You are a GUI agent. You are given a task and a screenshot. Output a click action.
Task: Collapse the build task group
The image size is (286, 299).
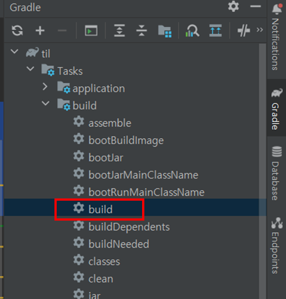(x=46, y=103)
